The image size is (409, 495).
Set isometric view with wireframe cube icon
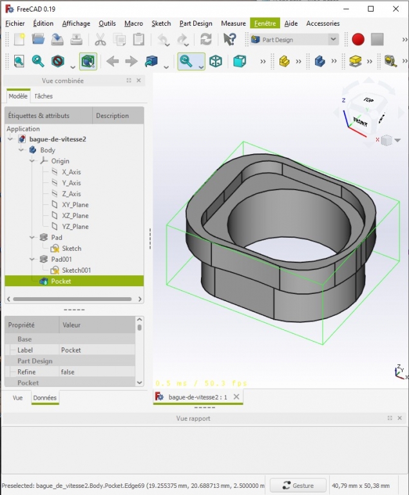coord(216,61)
